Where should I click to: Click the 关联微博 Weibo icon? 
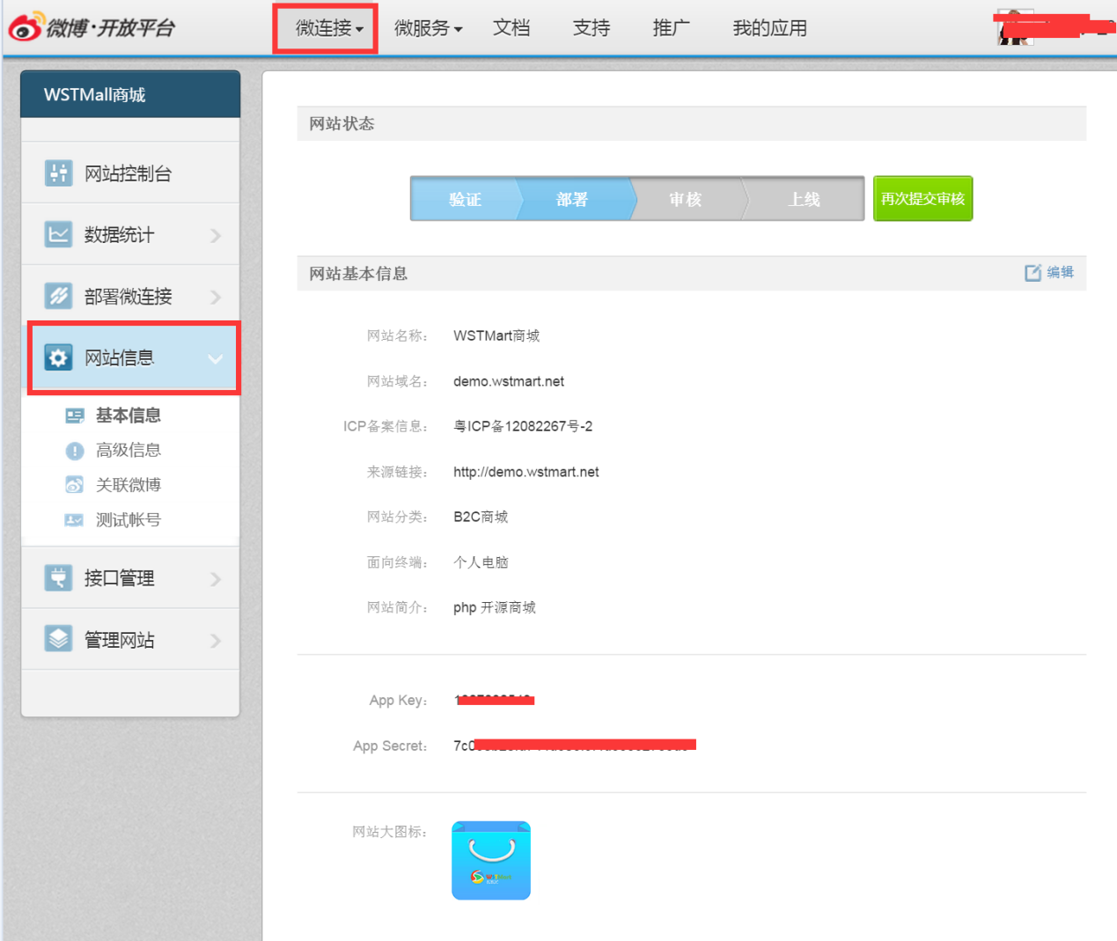point(75,485)
